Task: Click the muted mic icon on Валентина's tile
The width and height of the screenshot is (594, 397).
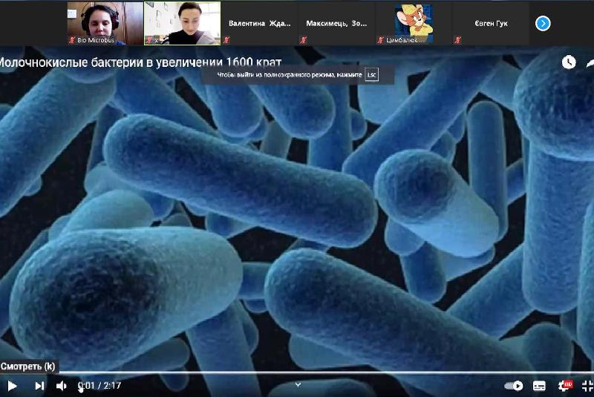Action: click(x=226, y=40)
